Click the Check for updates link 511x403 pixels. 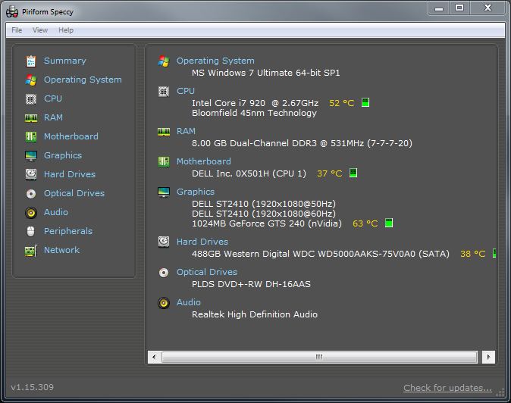click(x=447, y=388)
